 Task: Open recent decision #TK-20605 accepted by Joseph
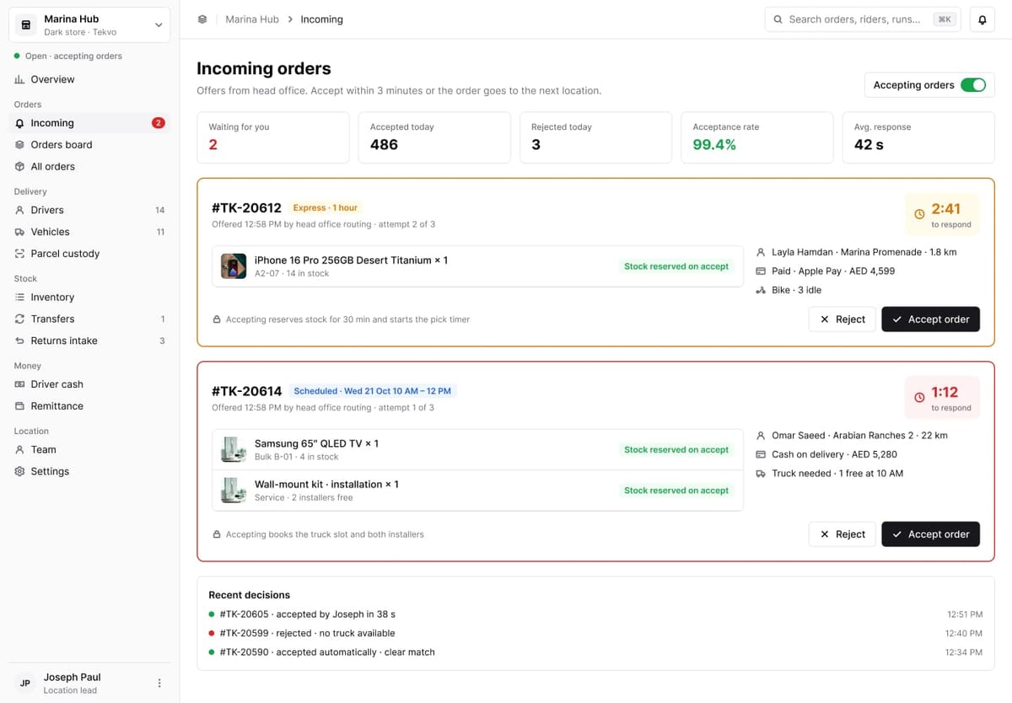pyautogui.click(x=595, y=614)
